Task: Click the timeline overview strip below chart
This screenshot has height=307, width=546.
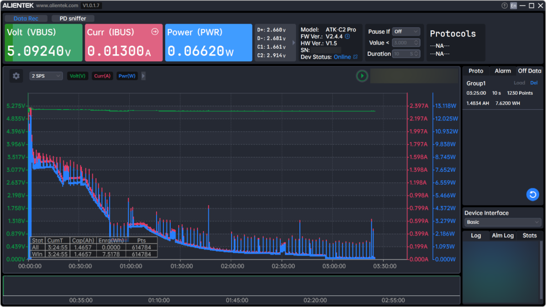Action: (x=231, y=286)
